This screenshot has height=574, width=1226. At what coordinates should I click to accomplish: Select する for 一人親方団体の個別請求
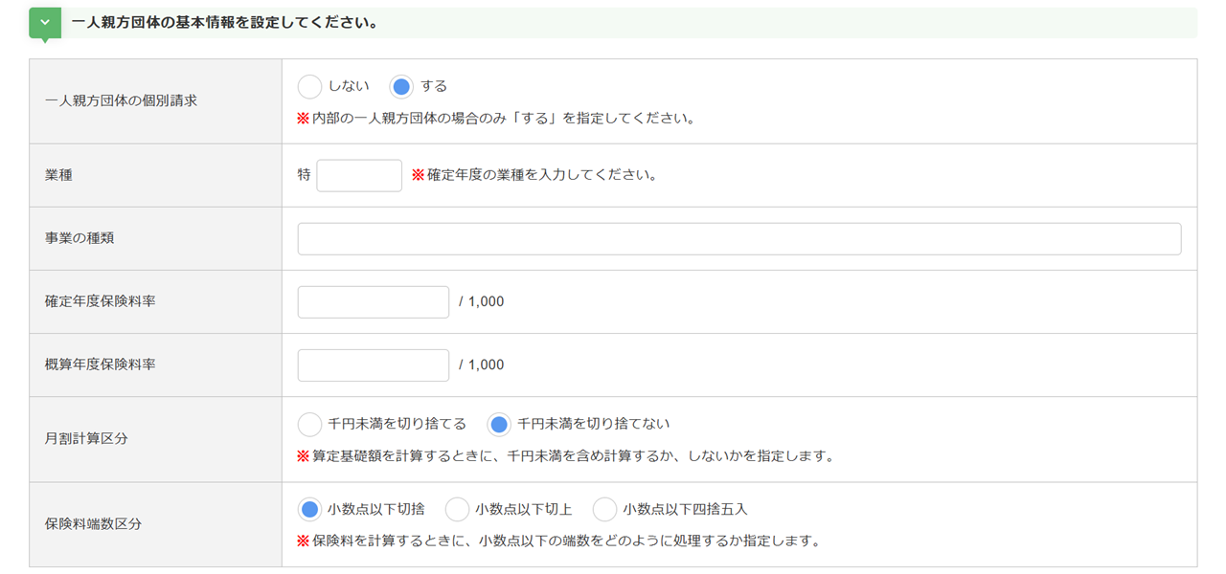[x=401, y=87]
